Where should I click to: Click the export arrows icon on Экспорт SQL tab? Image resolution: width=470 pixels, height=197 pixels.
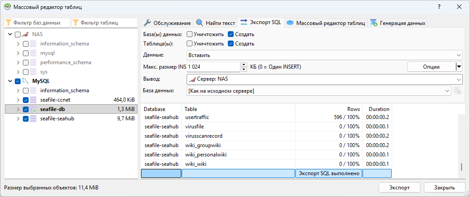pyautogui.click(x=244, y=23)
